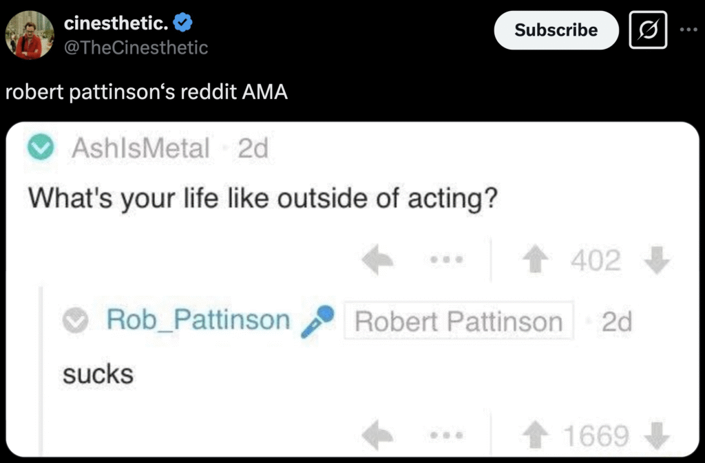
Task: Click the cinesthetic profile avatar
Action: [x=30, y=36]
